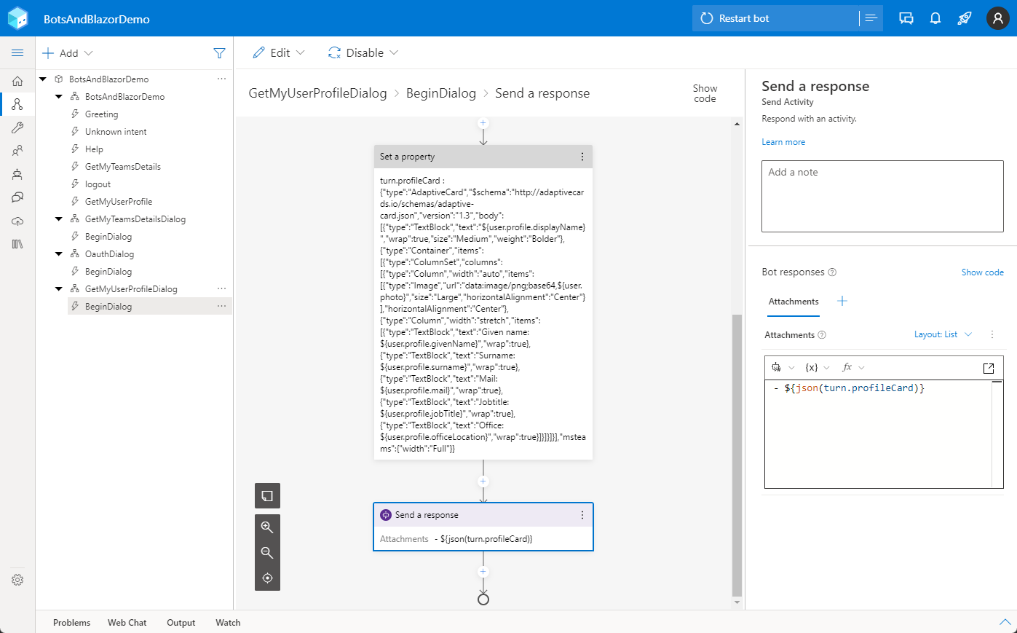Image resolution: width=1017 pixels, height=633 pixels.
Task: Toggle the canvas minimap panel button
Action: pos(267,495)
